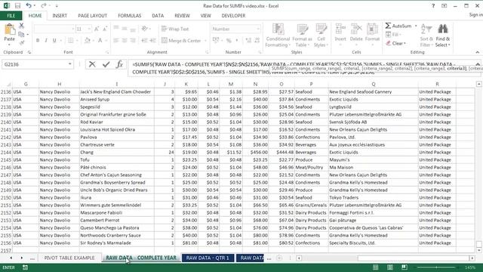Toggle Underline formatting
Viewport: 483px width, 272px height.
point(54,40)
